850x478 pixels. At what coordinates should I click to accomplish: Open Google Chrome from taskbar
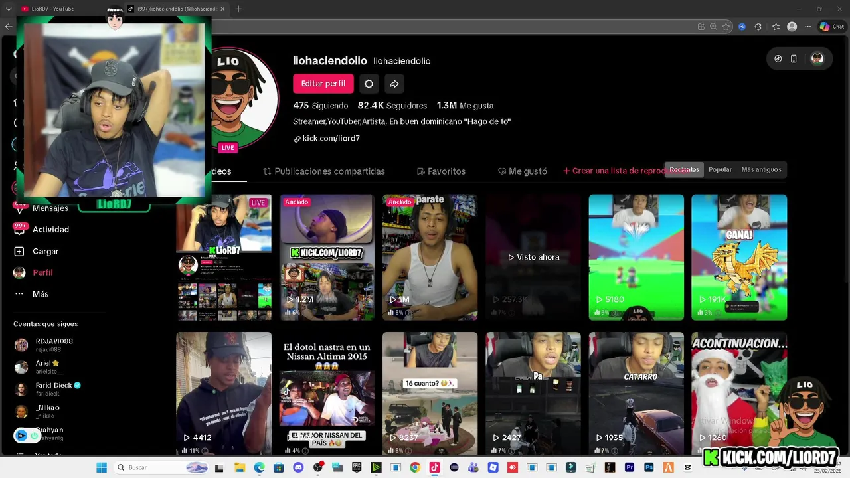415,467
